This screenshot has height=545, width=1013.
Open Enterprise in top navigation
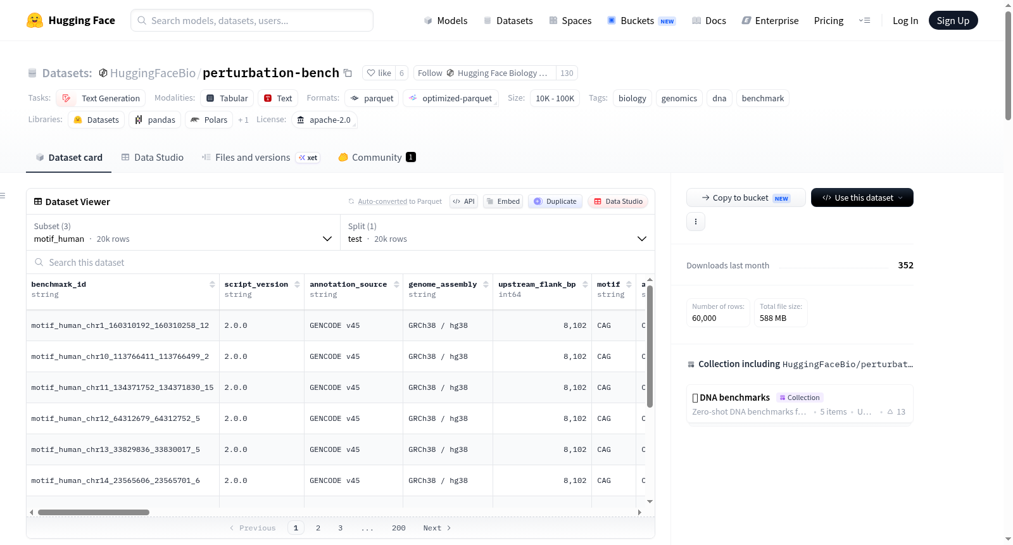pos(770,20)
